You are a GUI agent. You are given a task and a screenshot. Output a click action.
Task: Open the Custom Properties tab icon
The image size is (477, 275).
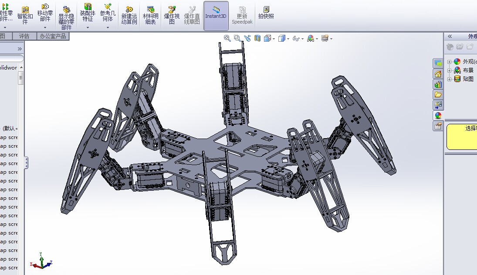coord(438,126)
